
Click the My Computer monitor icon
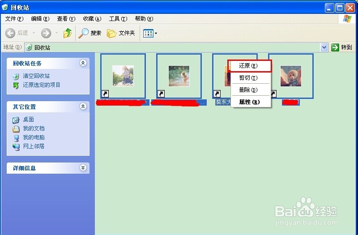coord(16,138)
